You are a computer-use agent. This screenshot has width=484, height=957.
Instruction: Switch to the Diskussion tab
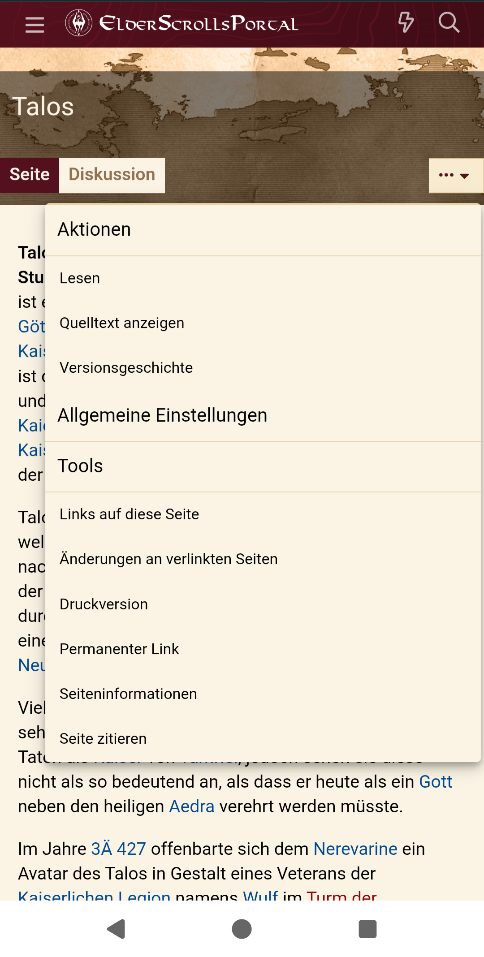[x=112, y=174]
